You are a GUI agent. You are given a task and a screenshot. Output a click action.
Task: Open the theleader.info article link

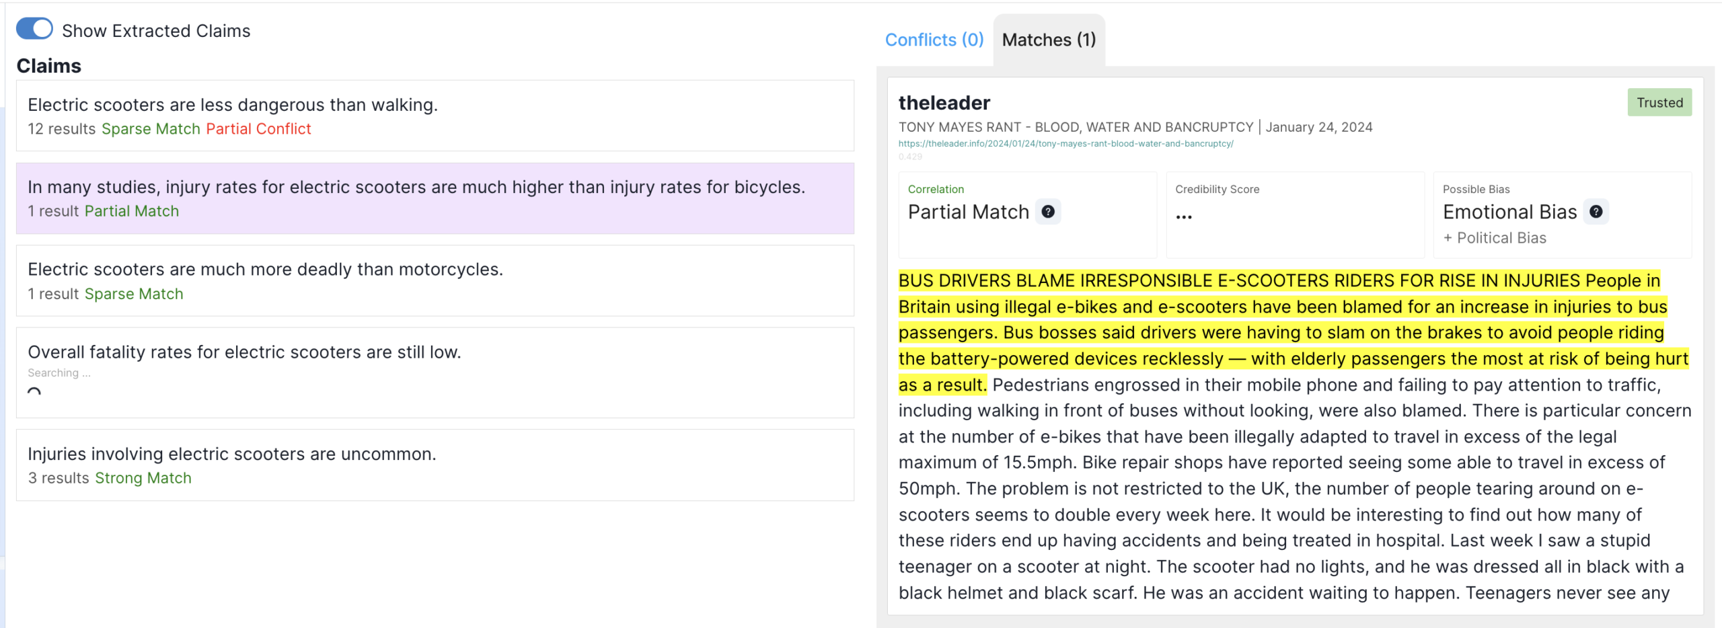pyautogui.click(x=1065, y=144)
